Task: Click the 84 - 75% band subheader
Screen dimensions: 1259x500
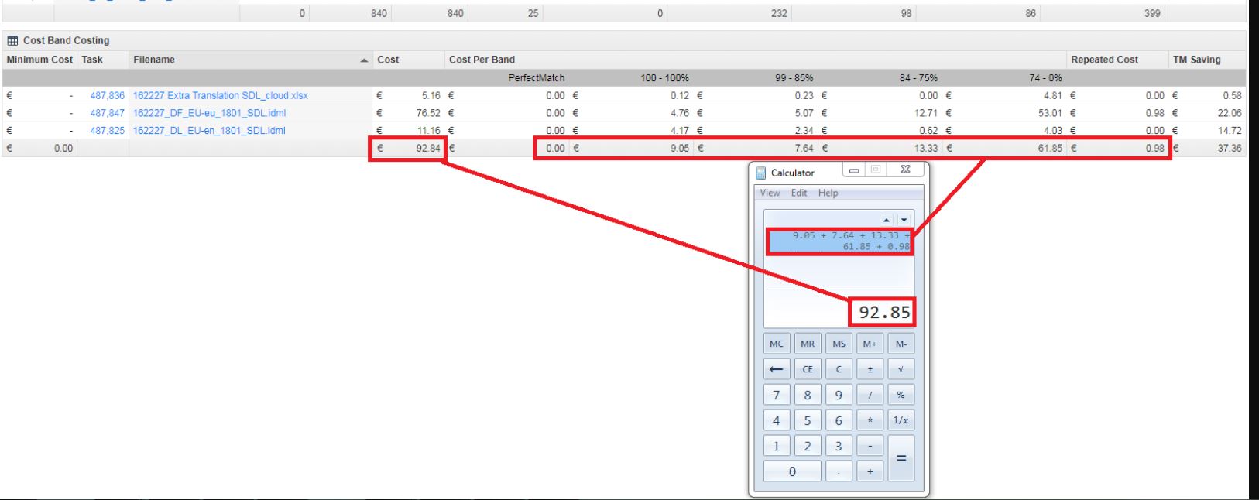Action: pos(918,78)
